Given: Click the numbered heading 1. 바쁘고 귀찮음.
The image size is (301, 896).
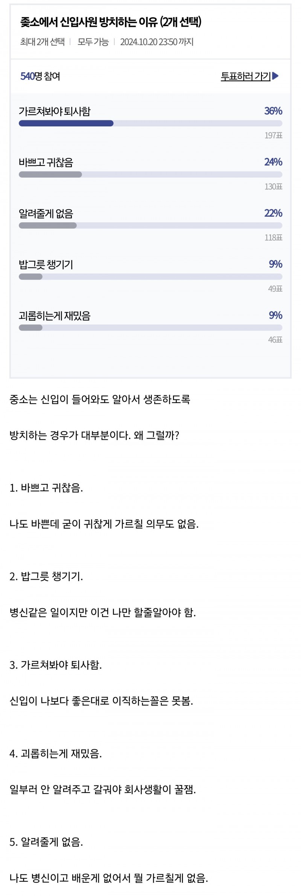Looking at the screenshot, I should click(46, 488).
